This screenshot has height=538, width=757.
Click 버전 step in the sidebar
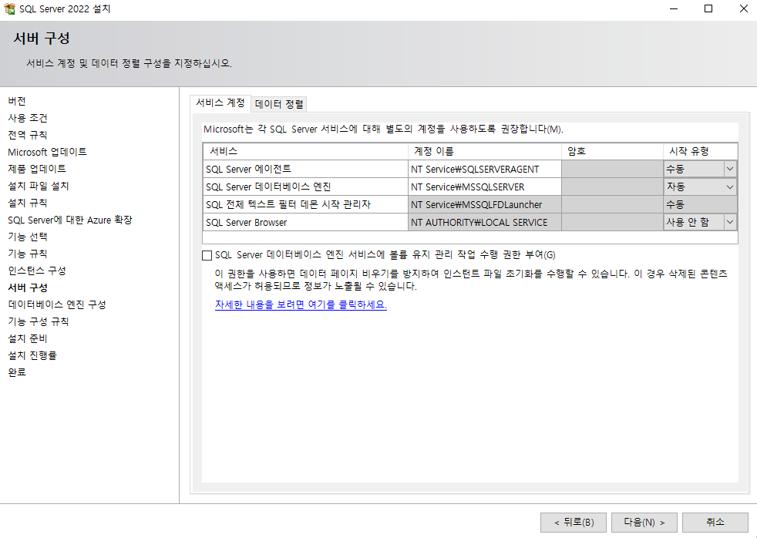click(17, 101)
